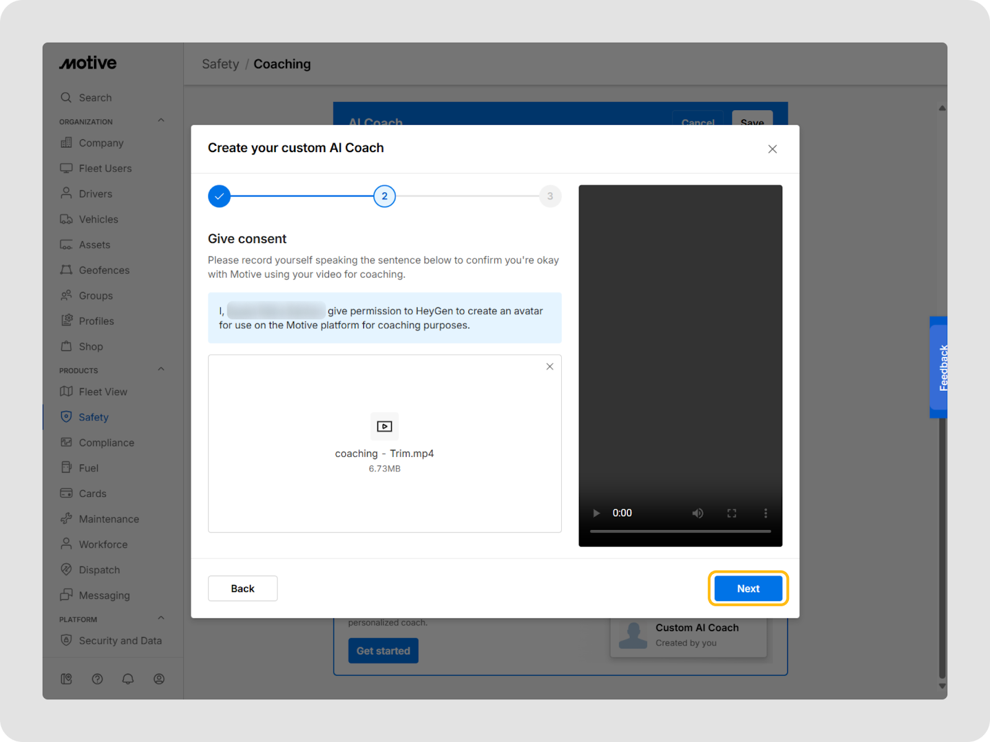Image resolution: width=990 pixels, height=742 pixels.
Task: Collapse the Organization section
Action: click(x=161, y=121)
